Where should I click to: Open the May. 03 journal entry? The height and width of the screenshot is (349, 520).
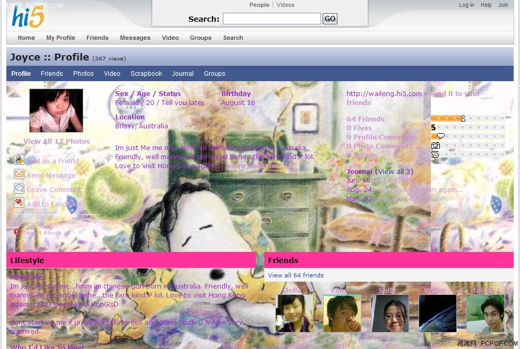(x=407, y=198)
